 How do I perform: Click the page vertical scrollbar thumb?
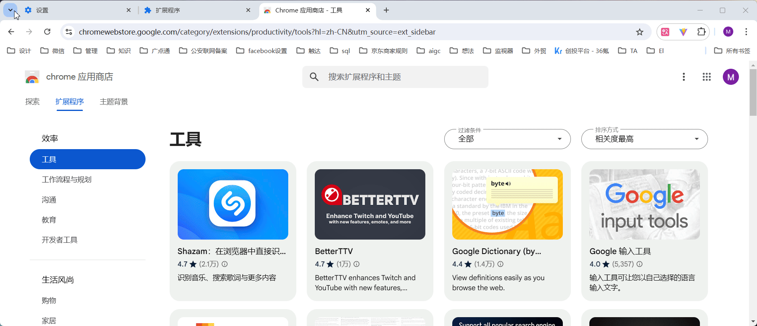[753, 92]
